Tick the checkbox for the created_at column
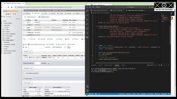This screenshot has width=177, height=99. point(24,32)
